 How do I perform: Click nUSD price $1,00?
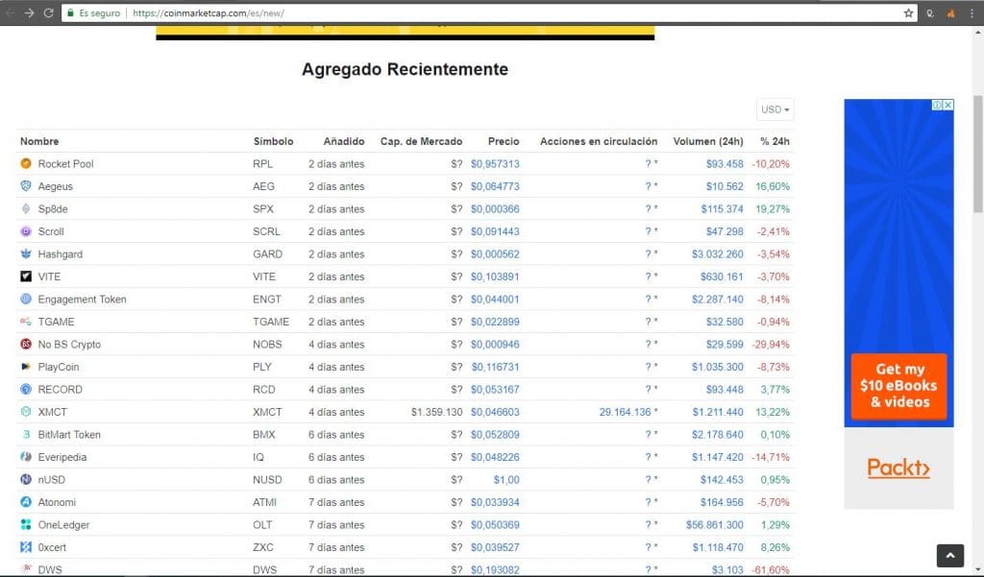[x=506, y=480]
